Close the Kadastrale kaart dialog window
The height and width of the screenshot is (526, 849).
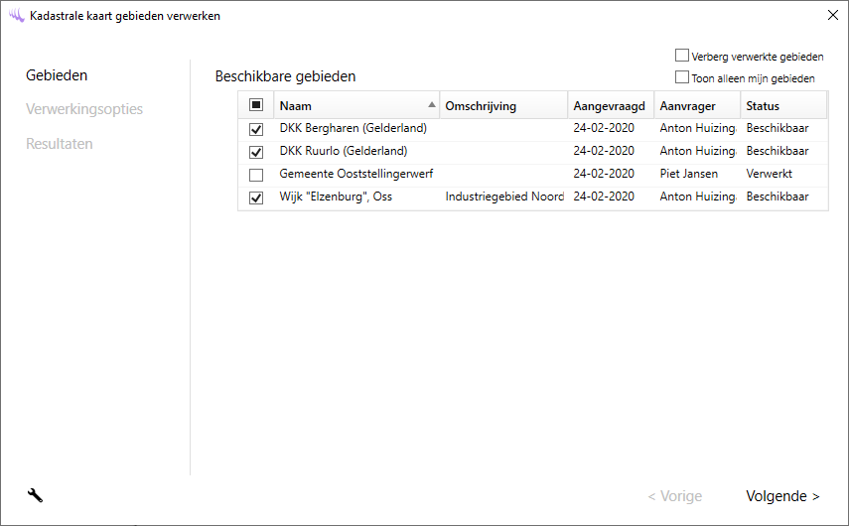[x=832, y=15]
